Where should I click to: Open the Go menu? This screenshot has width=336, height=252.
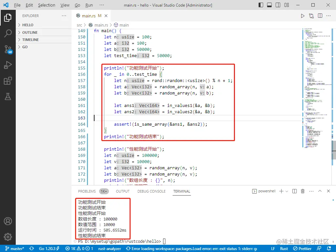coord(77,5)
